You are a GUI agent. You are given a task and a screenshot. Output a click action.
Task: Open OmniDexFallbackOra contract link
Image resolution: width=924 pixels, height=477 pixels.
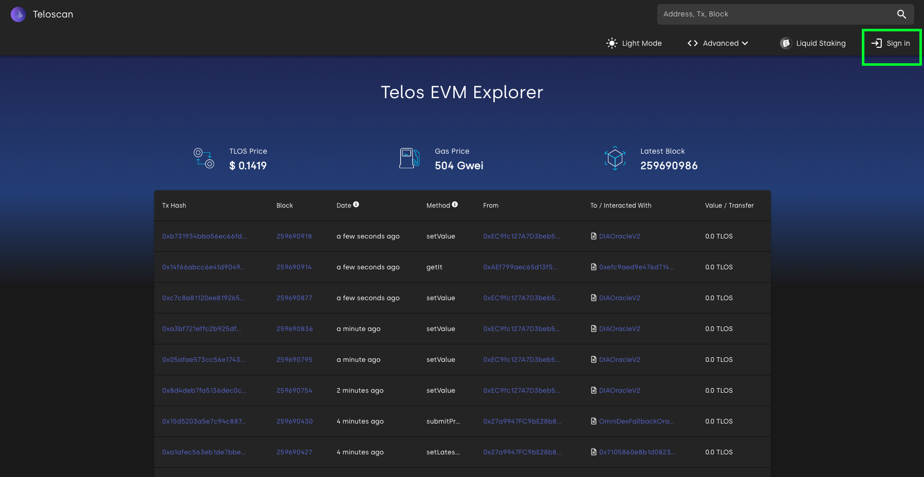[x=636, y=421]
